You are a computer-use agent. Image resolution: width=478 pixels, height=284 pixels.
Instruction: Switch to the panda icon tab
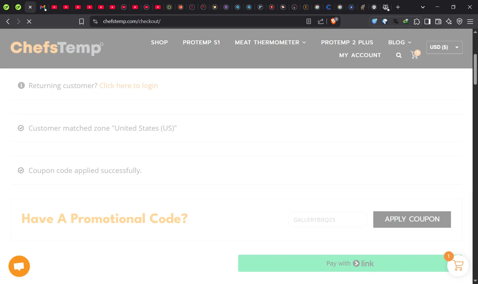(x=386, y=7)
